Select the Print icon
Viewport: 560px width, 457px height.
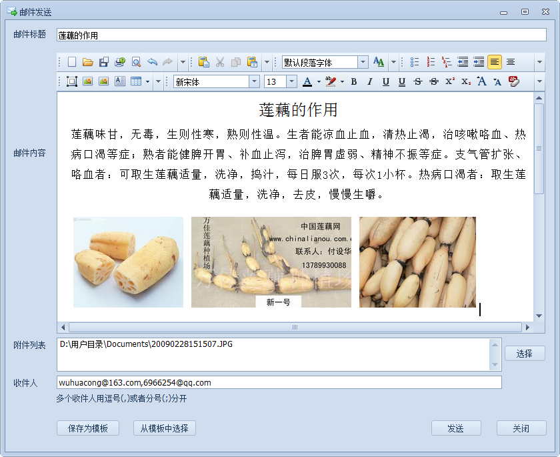click(x=119, y=62)
